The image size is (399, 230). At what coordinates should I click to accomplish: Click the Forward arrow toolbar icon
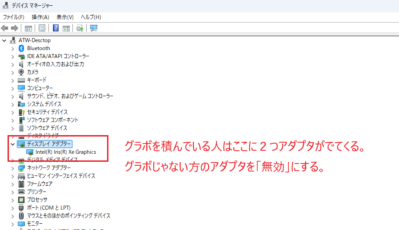(15, 28)
